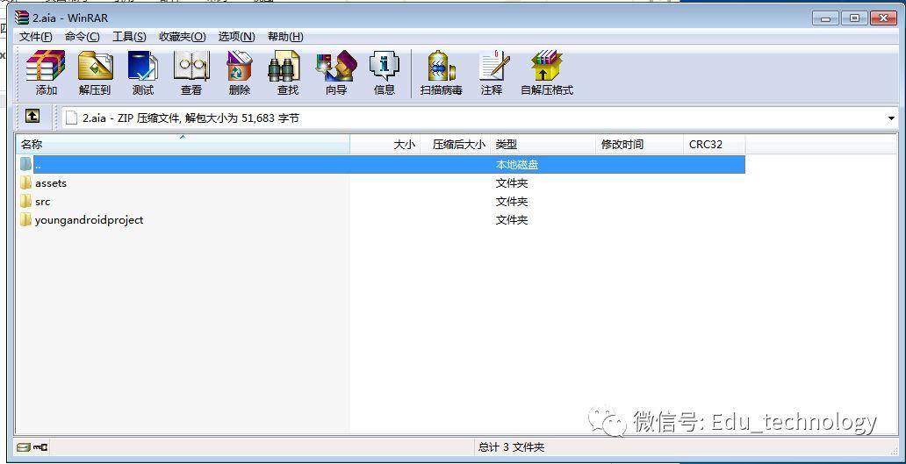Minimize the WinRAR window
This screenshot has height=464, width=906.
825,18
